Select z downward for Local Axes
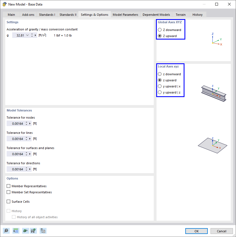236x237 pixels. click(160, 74)
